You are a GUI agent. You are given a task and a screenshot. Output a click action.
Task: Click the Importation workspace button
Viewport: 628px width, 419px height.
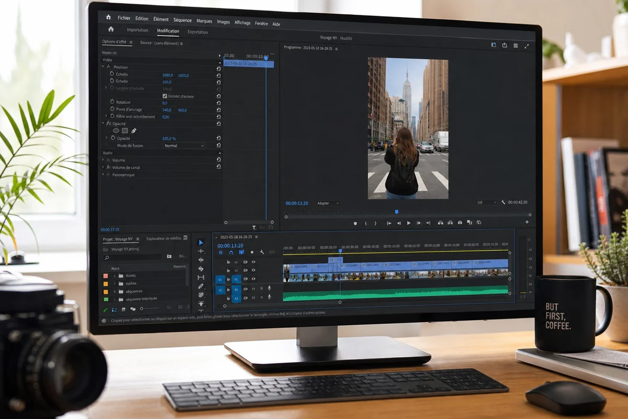138,30
